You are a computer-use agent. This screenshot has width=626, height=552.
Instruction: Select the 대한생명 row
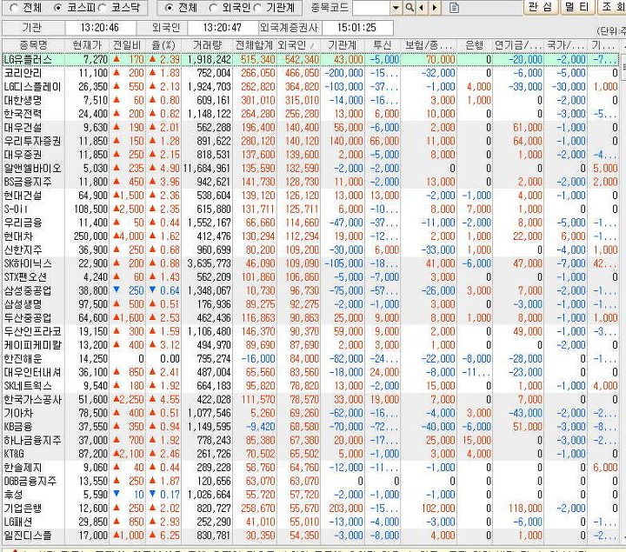click(x=310, y=100)
